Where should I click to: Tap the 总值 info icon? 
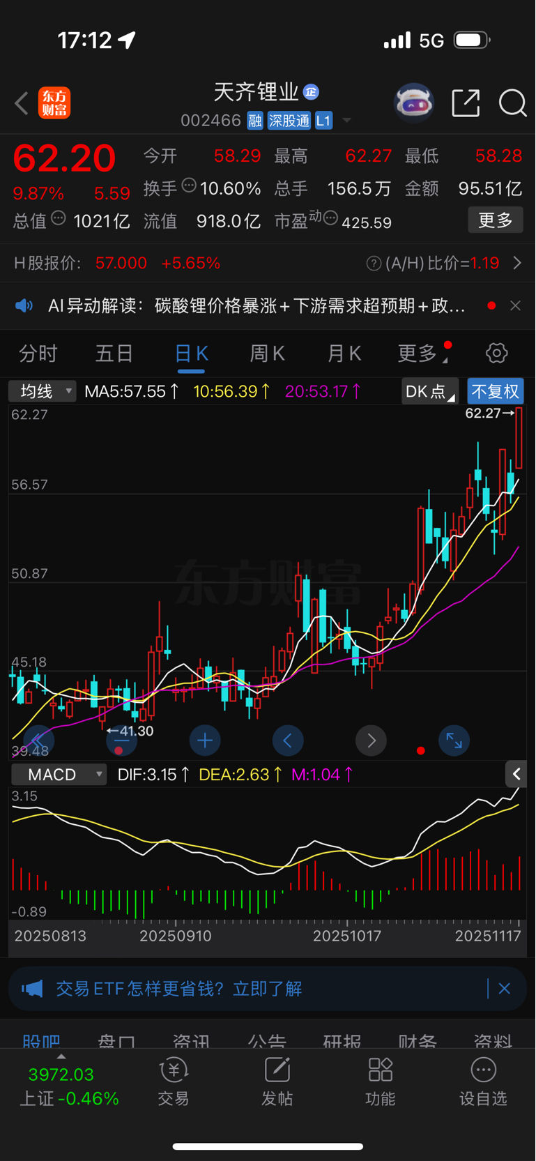point(59,218)
